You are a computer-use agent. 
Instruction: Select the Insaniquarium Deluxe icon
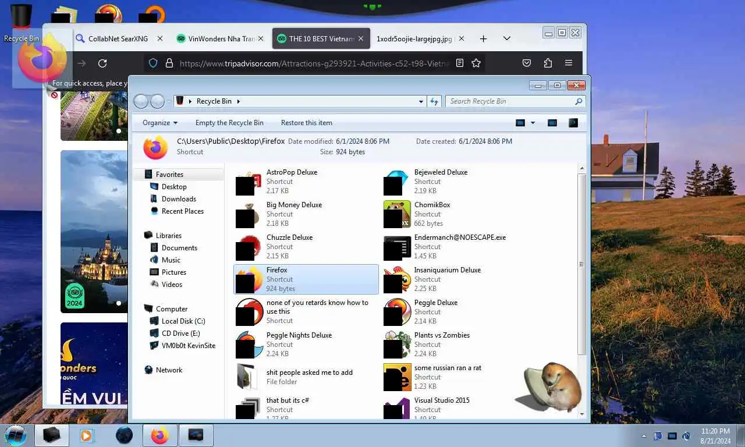pyautogui.click(x=397, y=280)
